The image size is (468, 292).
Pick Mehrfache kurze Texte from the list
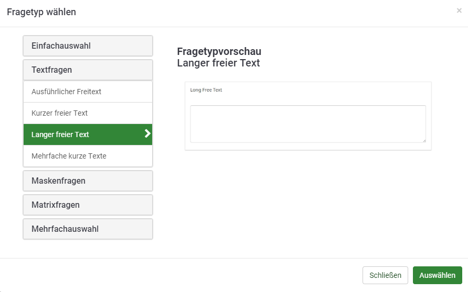pos(88,156)
